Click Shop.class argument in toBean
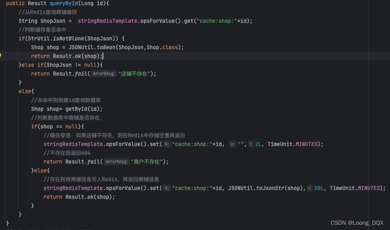The height and width of the screenshot is (230, 390). point(162,47)
